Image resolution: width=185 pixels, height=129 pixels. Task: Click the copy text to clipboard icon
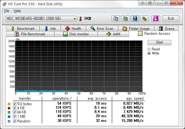tap(116, 19)
